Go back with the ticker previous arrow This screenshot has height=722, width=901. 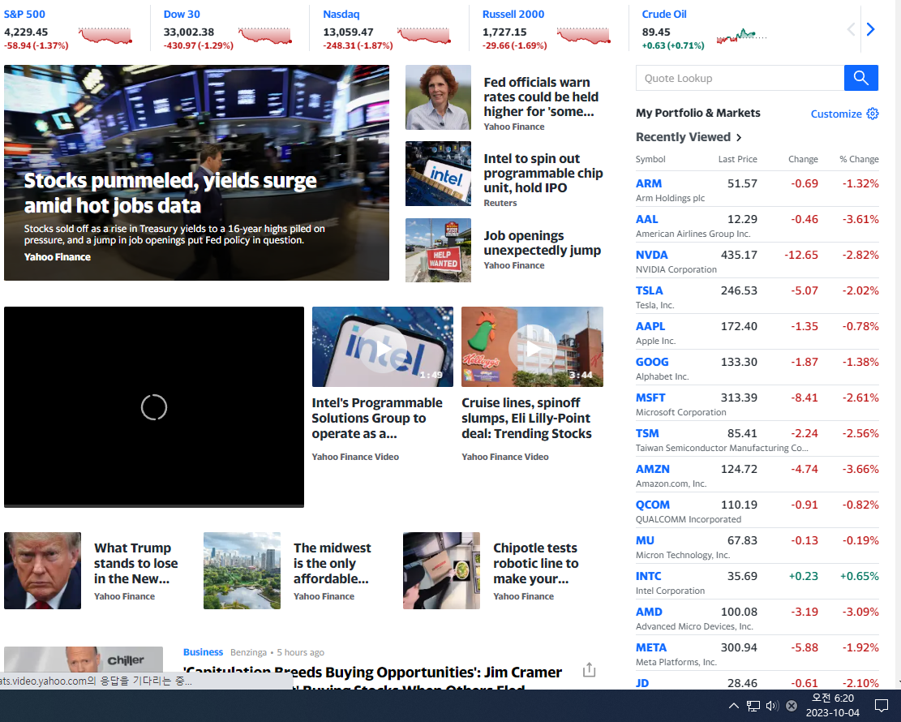pyautogui.click(x=851, y=29)
